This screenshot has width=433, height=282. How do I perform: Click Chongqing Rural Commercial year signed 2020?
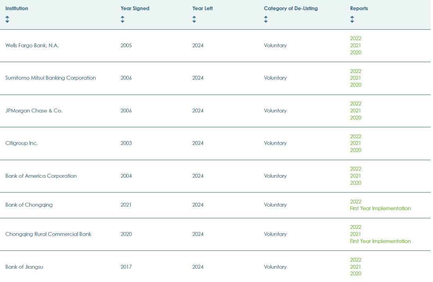coord(126,234)
